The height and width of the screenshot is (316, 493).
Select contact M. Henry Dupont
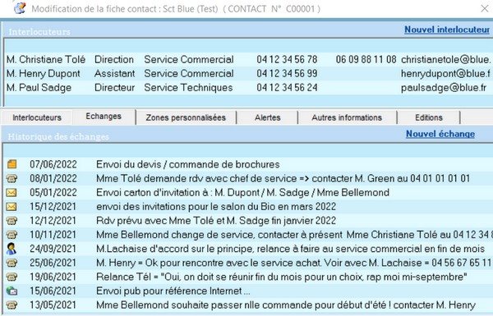pyautogui.click(x=44, y=74)
